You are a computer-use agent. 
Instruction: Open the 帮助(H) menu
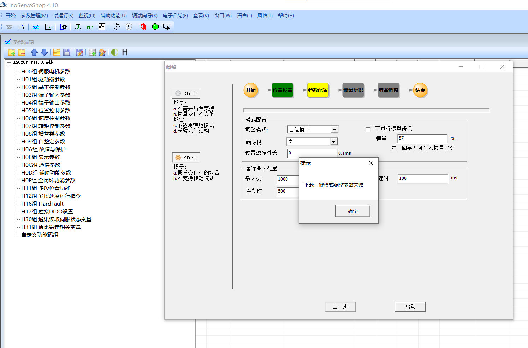pos(286,16)
